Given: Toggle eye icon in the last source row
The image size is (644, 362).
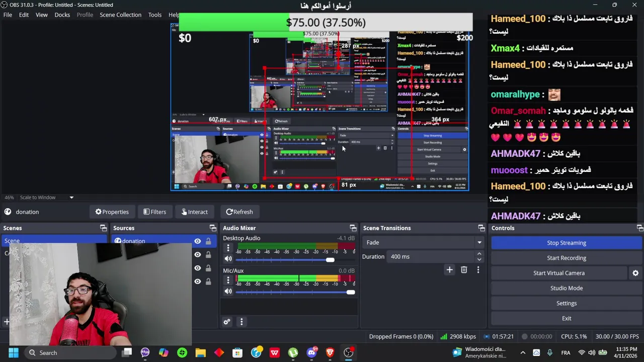Looking at the screenshot, I should click(x=197, y=282).
